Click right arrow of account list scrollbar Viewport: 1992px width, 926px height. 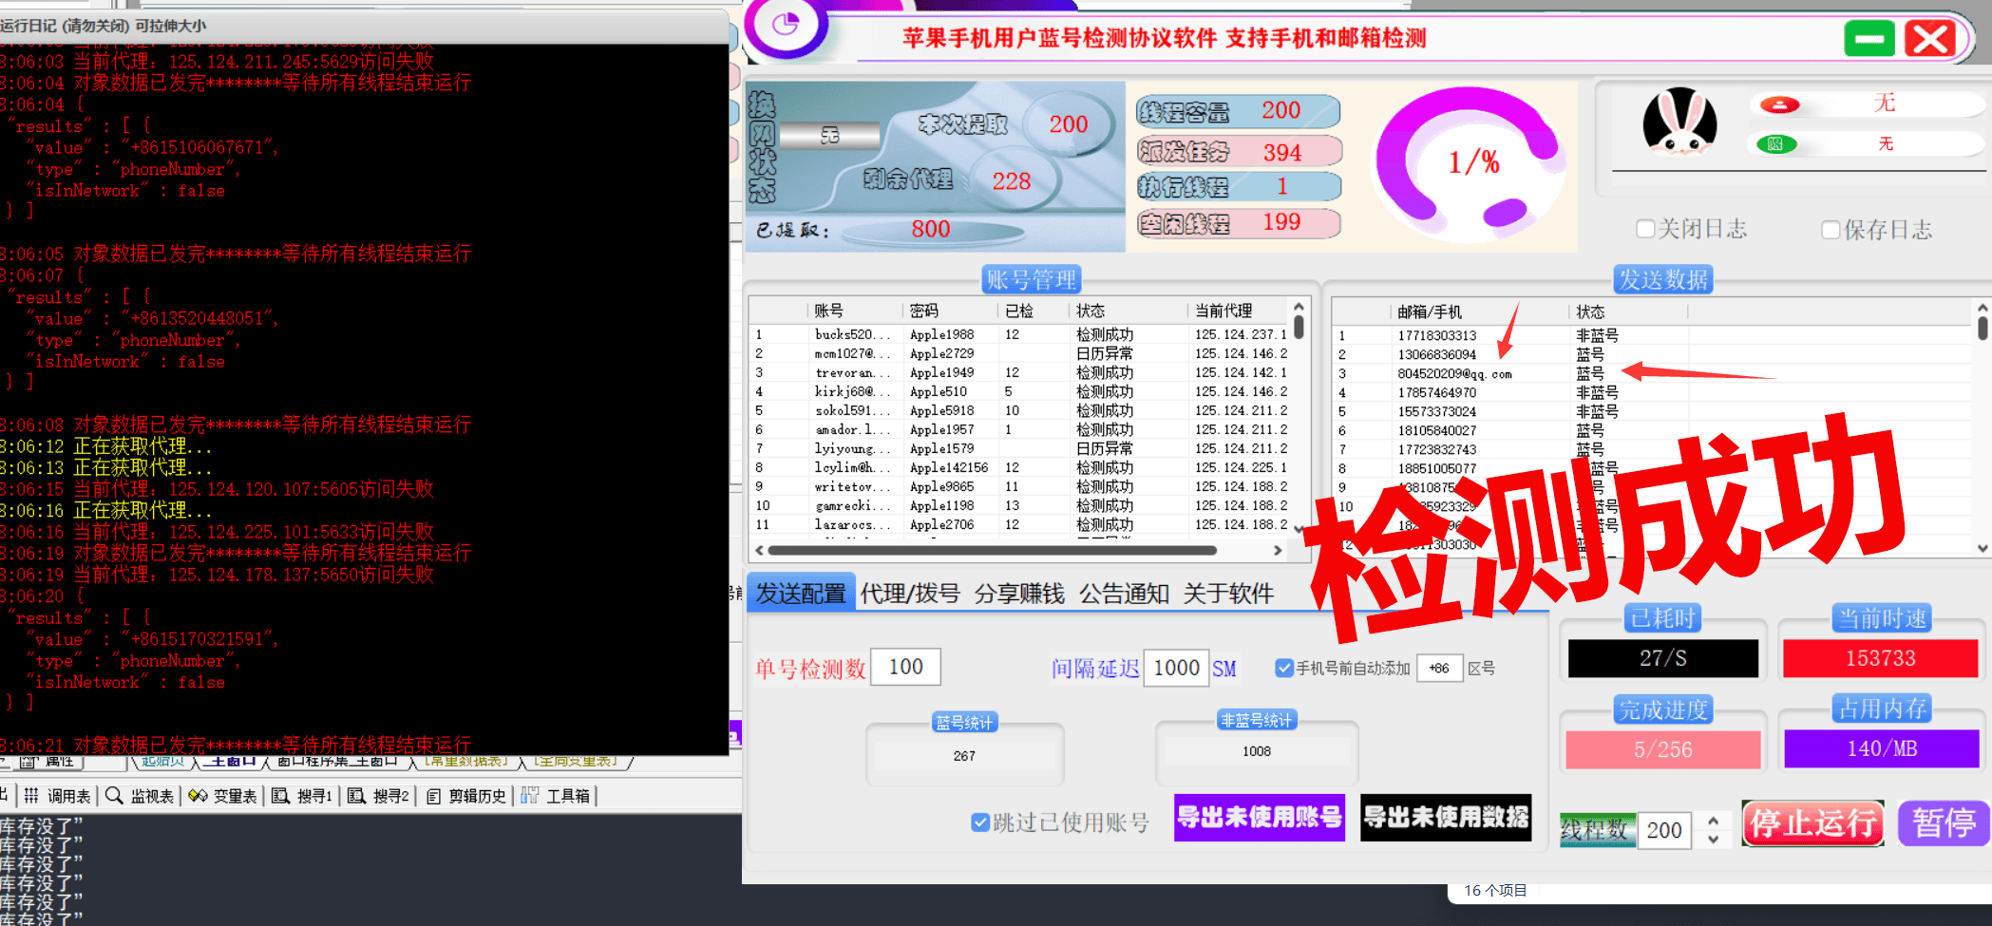pyautogui.click(x=1278, y=550)
